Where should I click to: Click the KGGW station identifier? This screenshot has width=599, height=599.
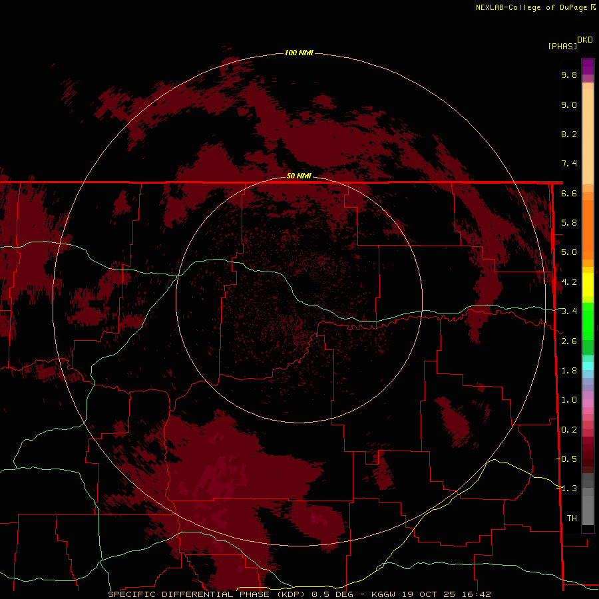coord(383,594)
